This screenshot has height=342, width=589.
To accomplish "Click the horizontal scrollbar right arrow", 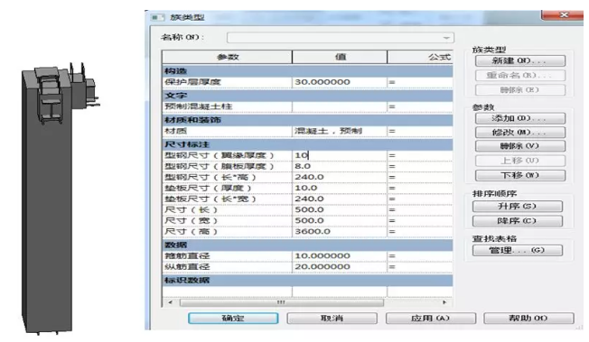I will coord(444,302).
